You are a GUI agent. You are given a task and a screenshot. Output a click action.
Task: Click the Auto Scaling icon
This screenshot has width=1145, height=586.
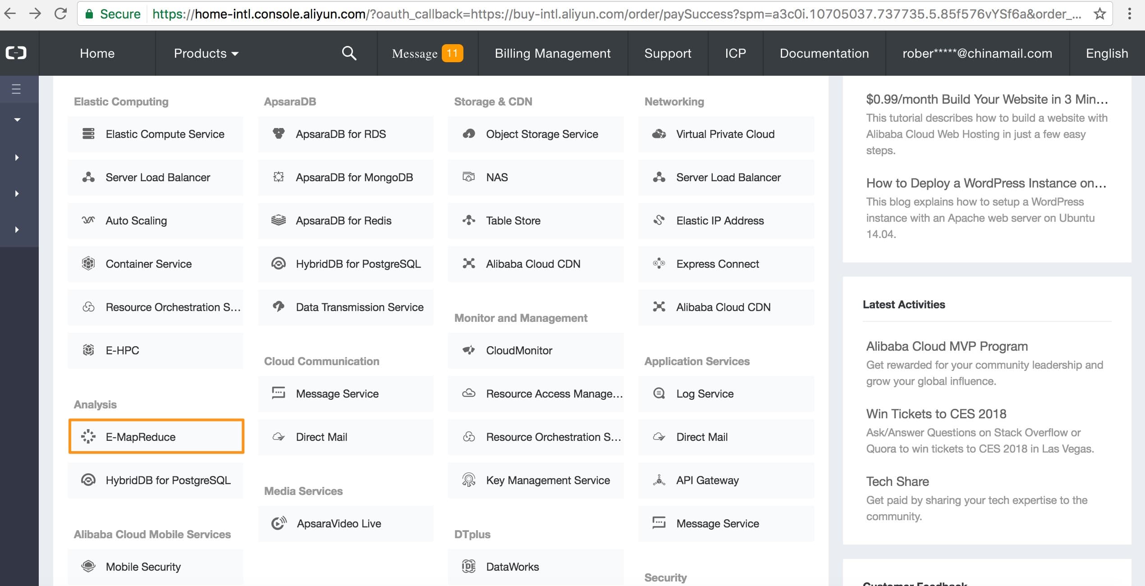click(x=88, y=220)
